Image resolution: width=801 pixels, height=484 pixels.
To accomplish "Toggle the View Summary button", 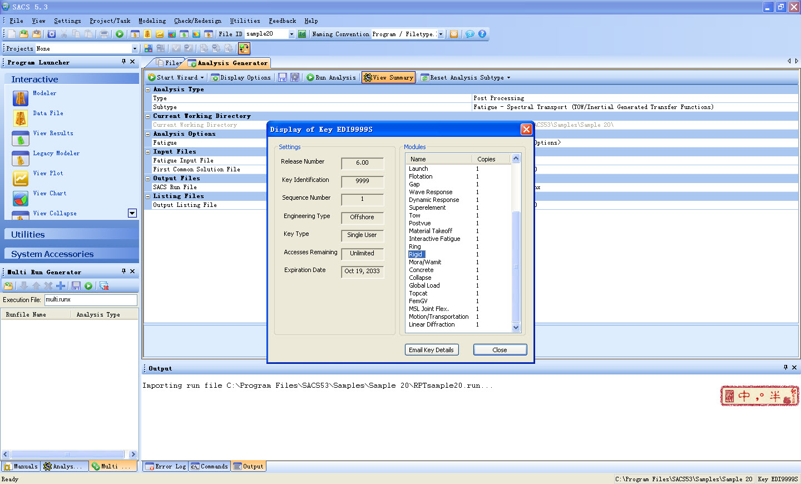I will click(x=388, y=77).
